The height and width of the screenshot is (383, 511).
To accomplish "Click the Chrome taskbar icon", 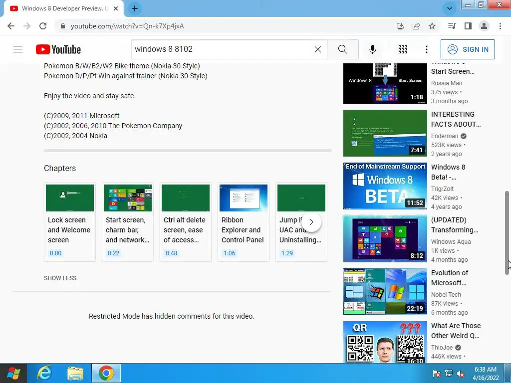I will click(x=106, y=373).
